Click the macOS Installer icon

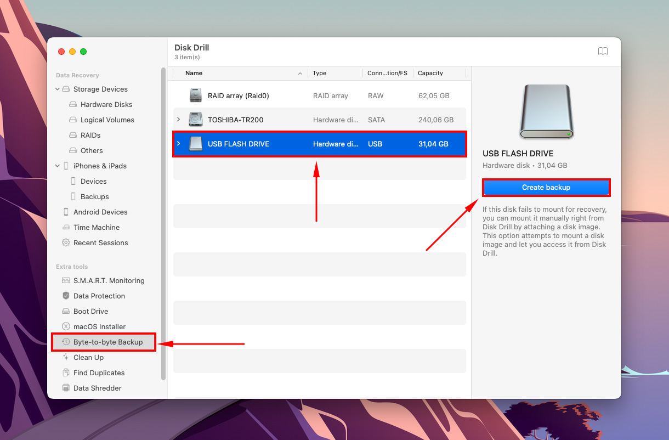[x=66, y=326]
